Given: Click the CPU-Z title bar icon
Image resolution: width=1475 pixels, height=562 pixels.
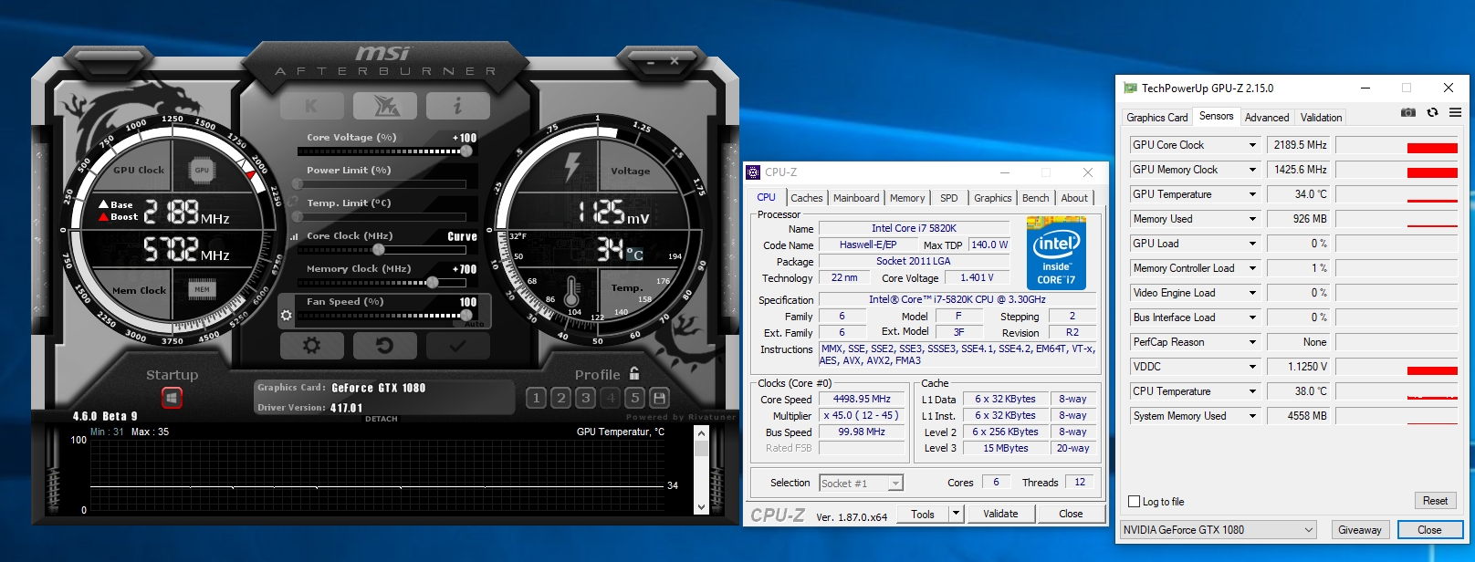Looking at the screenshot, I should pyautogui.click(x=753, y=172).
